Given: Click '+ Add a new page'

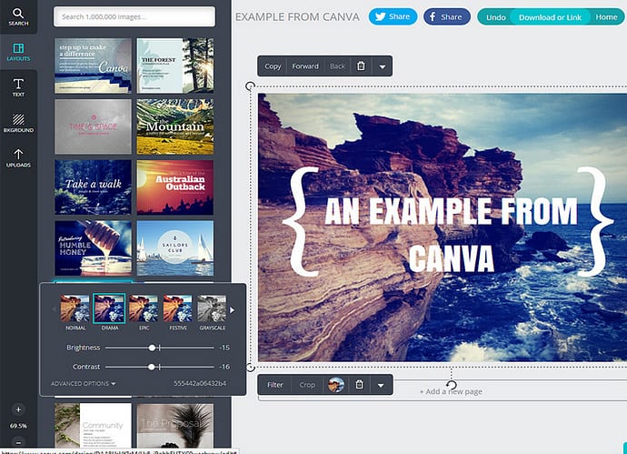Looking at the screenshot, I should click(451, 391).
